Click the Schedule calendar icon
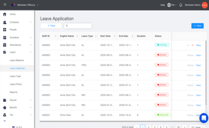The width and height of the screenshot is (209, 128). point(5,38)
